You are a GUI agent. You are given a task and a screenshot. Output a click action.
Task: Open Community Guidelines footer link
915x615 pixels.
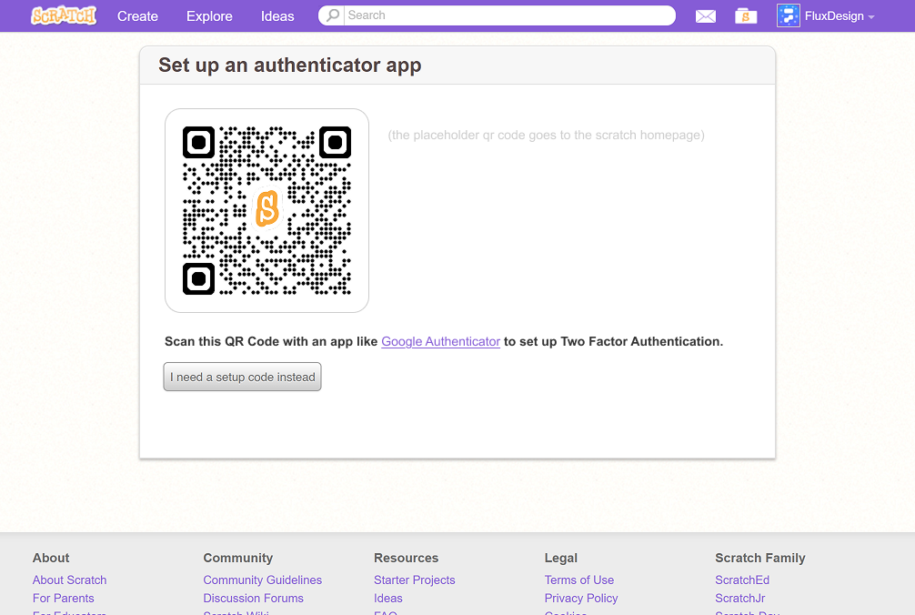(x=263, y=580)
